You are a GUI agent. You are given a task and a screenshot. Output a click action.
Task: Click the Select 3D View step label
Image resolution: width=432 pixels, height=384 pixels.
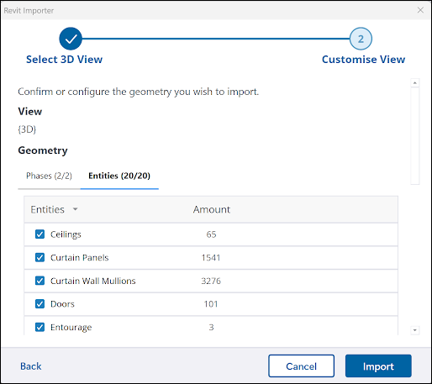[64, 60]
